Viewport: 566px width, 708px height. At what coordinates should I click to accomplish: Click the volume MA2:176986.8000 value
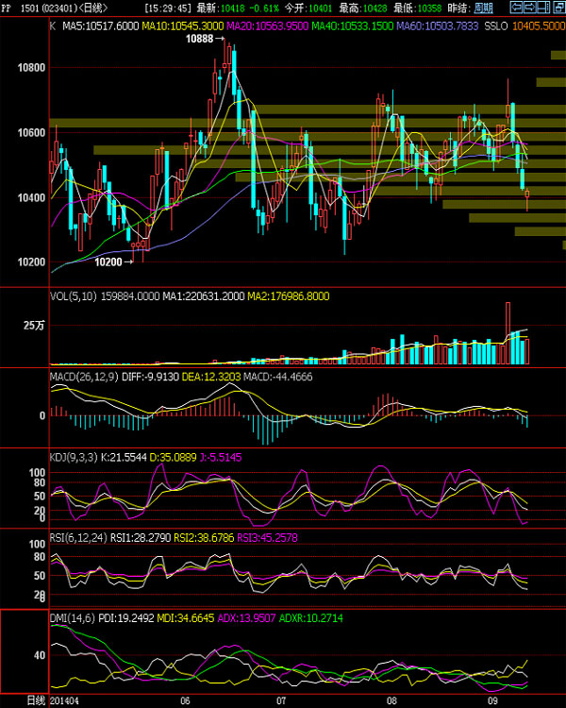coord(289,296)
